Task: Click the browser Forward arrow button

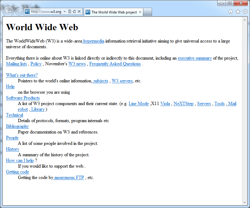Action: tap(19, 12)
